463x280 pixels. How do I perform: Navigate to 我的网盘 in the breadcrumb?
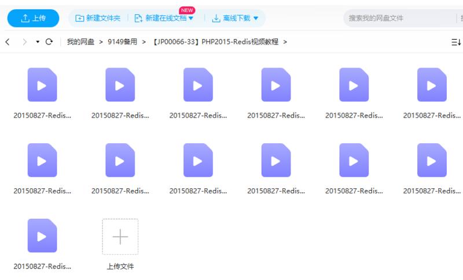coord(80,42)
